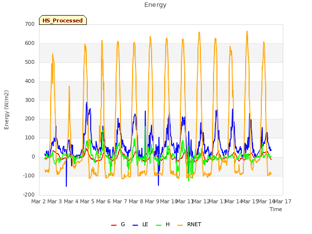This screenshot has width=312, height=234.
Task: Click the 400 y-axis tick label
Action: [x=30, y=81]
